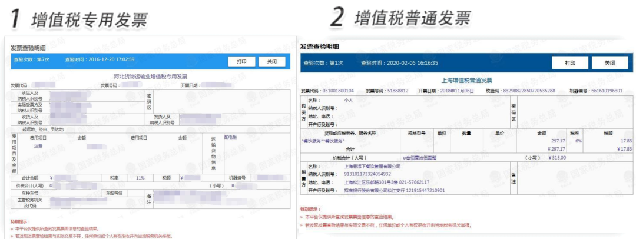This screenshot has height=239, width=636.
Task: Click the machine number 661610196301
Action: [x=607, y=91]
